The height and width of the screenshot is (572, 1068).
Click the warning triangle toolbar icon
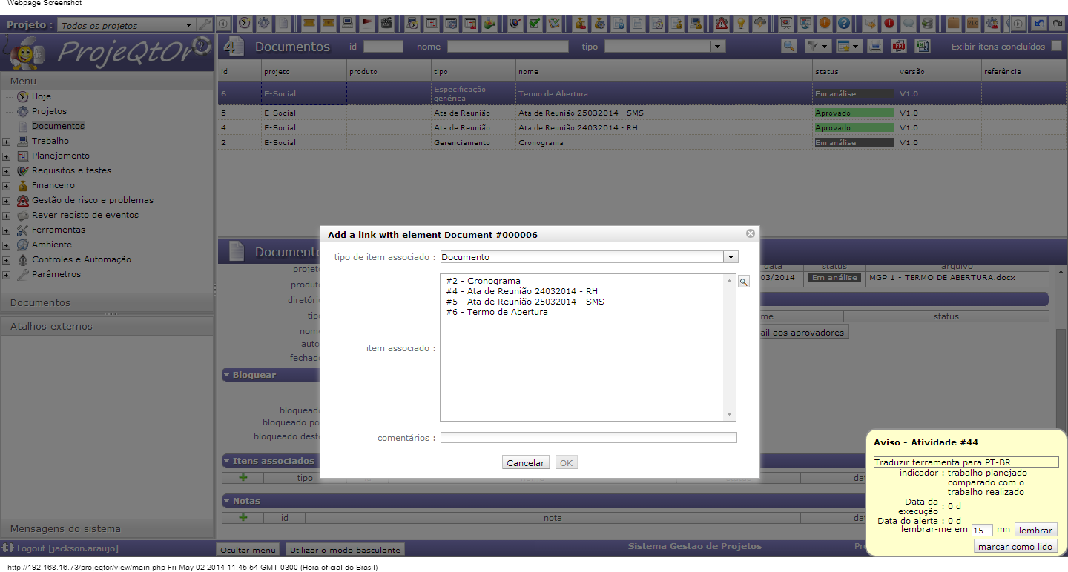coord(721,23)
